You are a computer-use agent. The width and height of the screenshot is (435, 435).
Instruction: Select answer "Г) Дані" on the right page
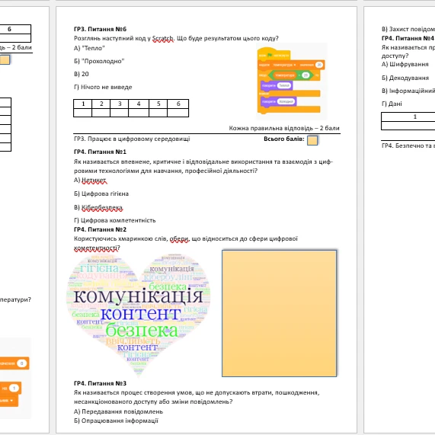(392, 104)
